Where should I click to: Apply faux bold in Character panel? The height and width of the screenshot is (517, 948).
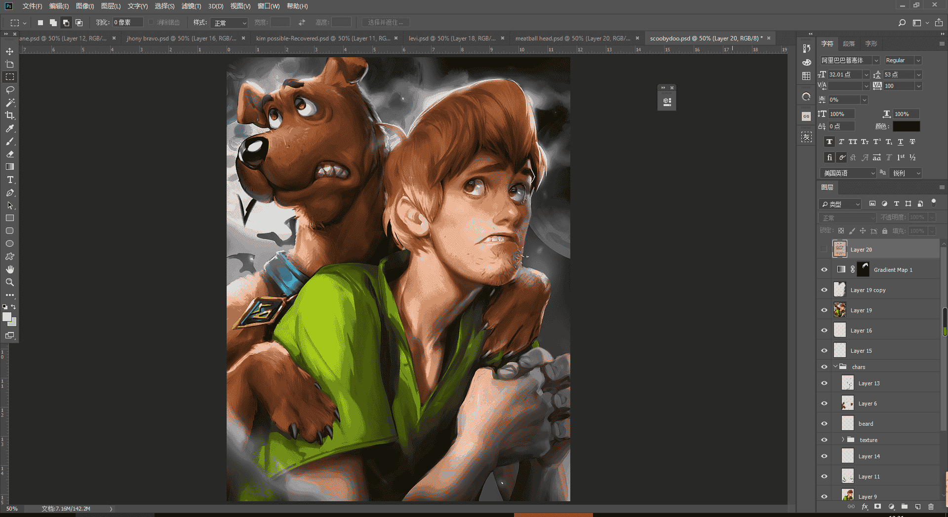(x=829, y=142)
